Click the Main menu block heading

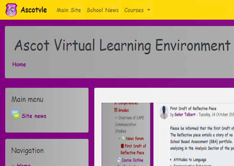pyautogui.click(x=28, y=99)
